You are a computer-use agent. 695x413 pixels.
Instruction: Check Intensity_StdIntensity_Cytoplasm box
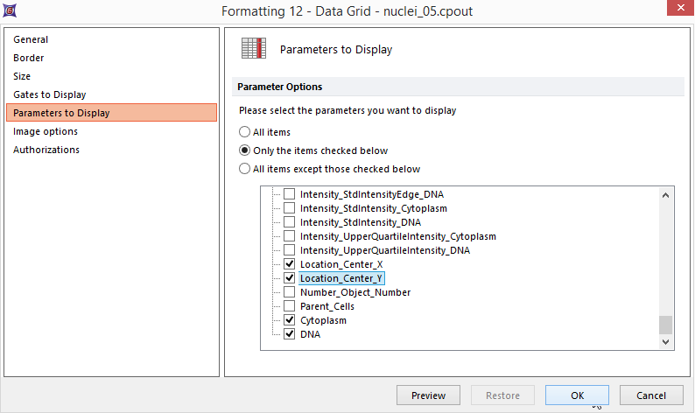(289, 208)
